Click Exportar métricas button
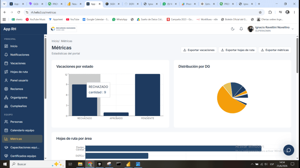Viewport: 300px width, 168px height. [275, 50]
